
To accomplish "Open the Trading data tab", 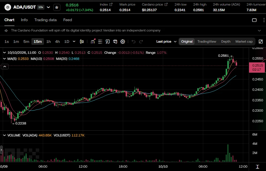I will coord(46,20).
